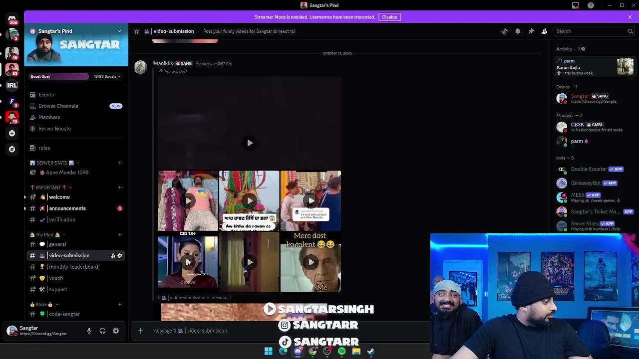Viewport: 639px width, 359px height.
Task: Select the IRL server icon
Action: point(12,85)
